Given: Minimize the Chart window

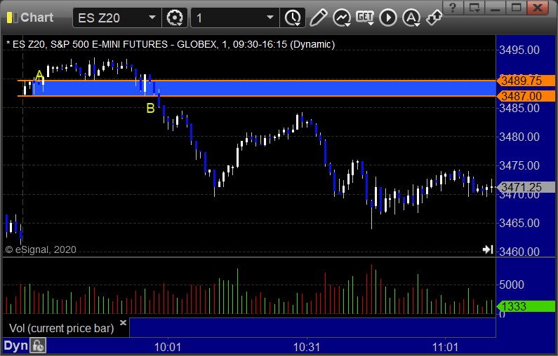Looking at the screenshot, I should coord(495,8).
